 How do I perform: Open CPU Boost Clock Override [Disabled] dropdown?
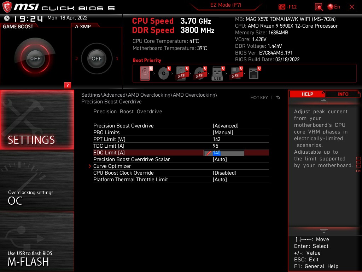(224, 173)
